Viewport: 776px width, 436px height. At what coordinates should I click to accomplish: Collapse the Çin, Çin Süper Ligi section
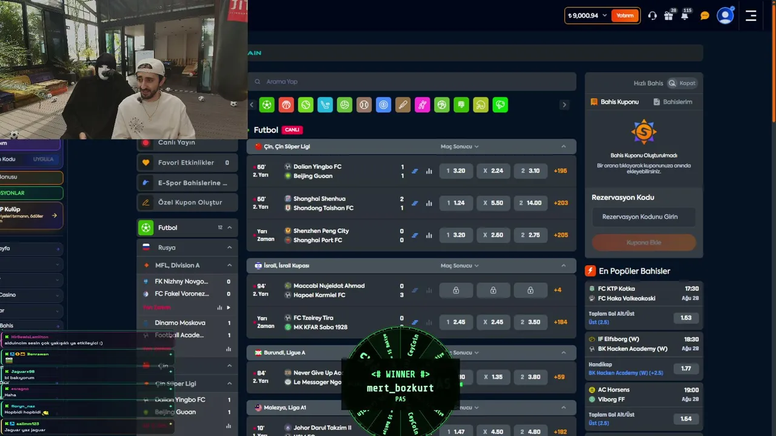coord(563,147)
